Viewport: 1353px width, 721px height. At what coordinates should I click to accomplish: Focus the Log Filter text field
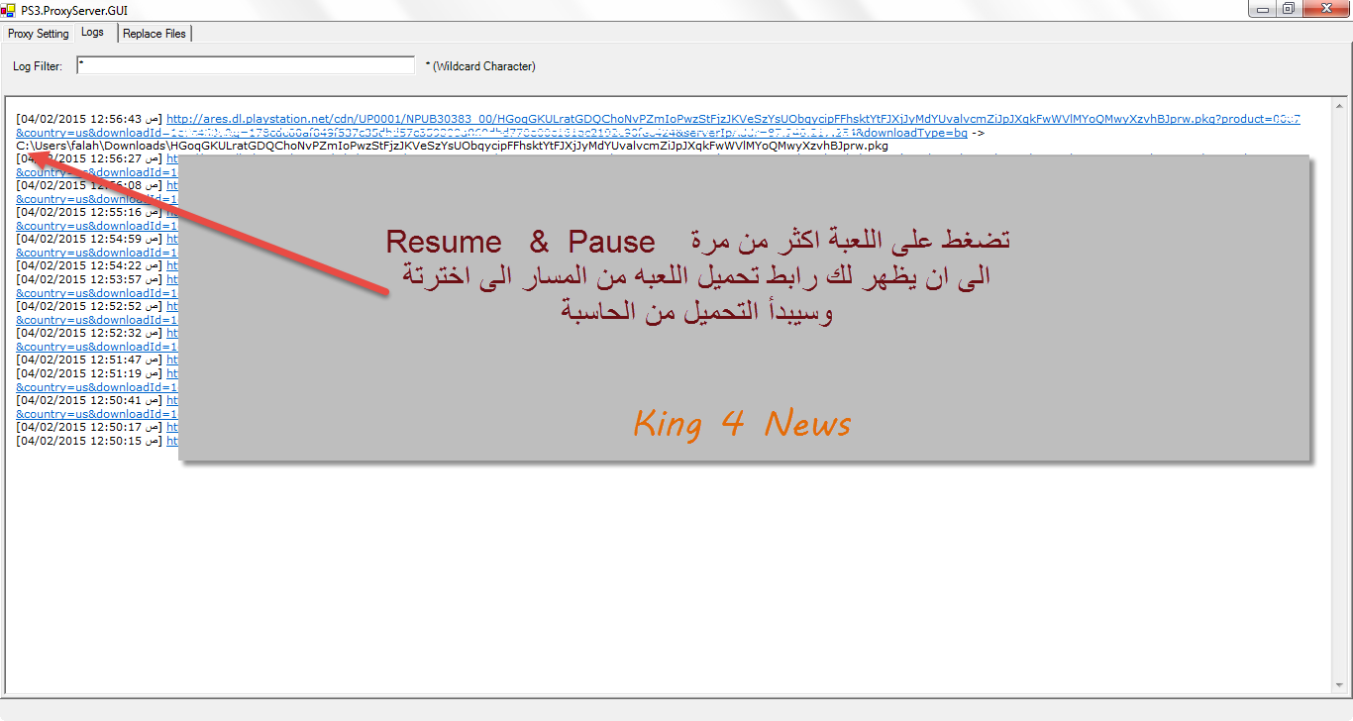point(246,65)
